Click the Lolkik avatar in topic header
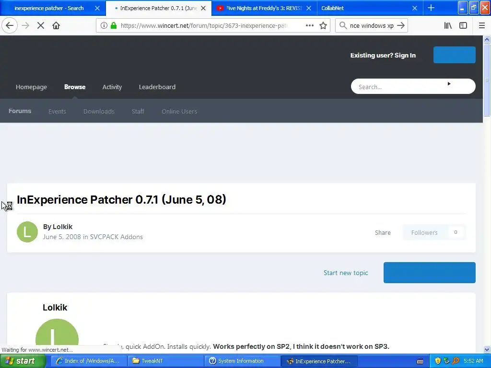491x368 pixels. pyautogui.click(x=27, y=232)
